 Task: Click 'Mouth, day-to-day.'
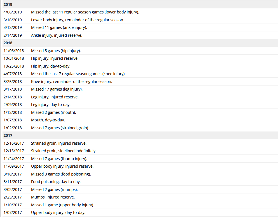[48, 120]
